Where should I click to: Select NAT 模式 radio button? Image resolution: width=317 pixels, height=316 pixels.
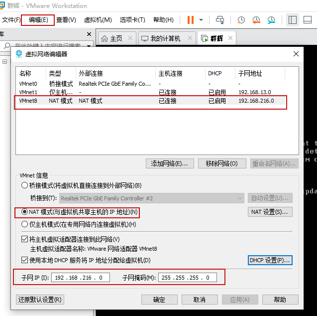[24, 212]
